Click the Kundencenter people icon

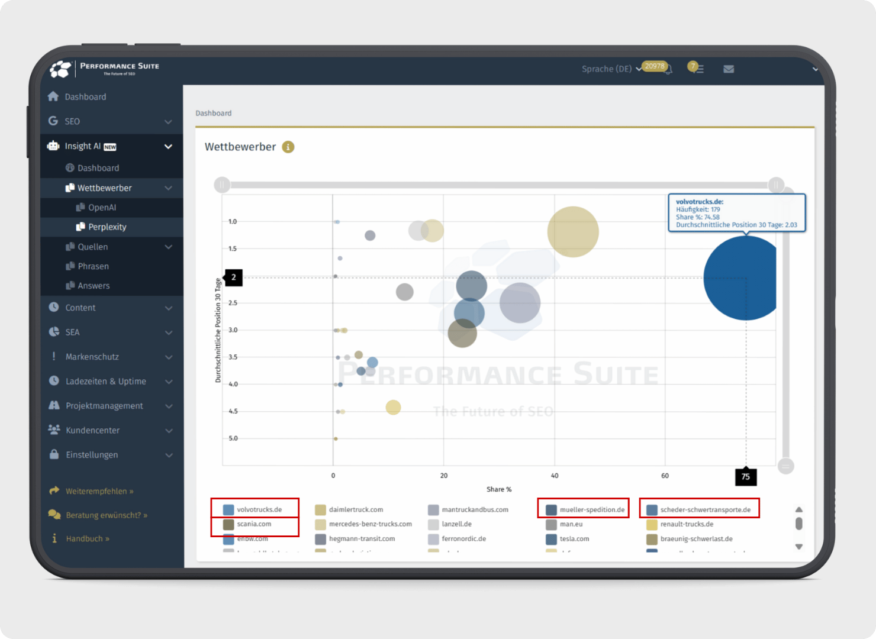54,430
